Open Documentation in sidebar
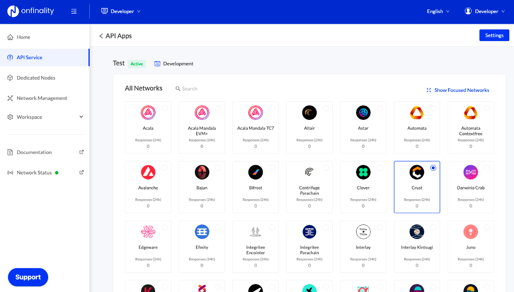 pyautogui.click(x=44, y=152)
